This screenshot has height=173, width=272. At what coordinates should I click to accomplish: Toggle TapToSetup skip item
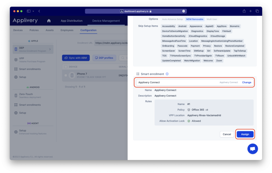(x=240, y=51)
